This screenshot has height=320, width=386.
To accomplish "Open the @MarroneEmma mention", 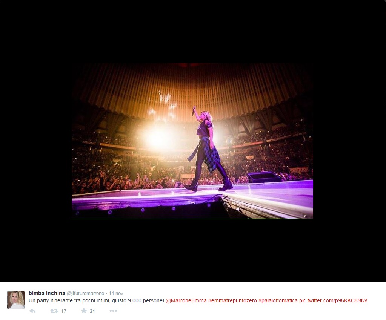I will pyautogui.click(x=186, y=300).
